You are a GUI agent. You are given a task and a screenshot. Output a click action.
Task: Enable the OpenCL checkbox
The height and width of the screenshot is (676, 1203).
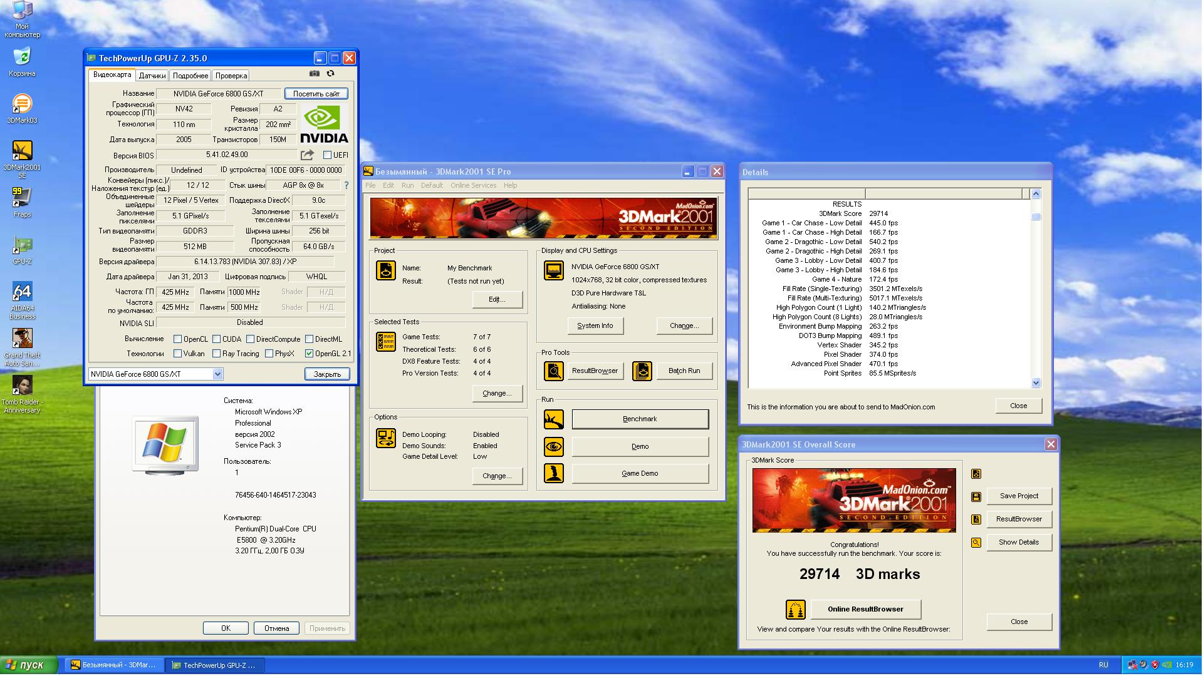click(x=177, y=339)
